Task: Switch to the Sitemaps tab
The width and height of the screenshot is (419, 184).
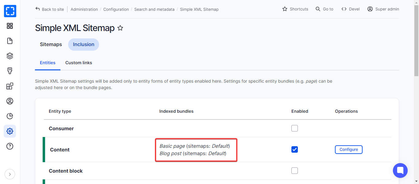Action: point(51,45)
